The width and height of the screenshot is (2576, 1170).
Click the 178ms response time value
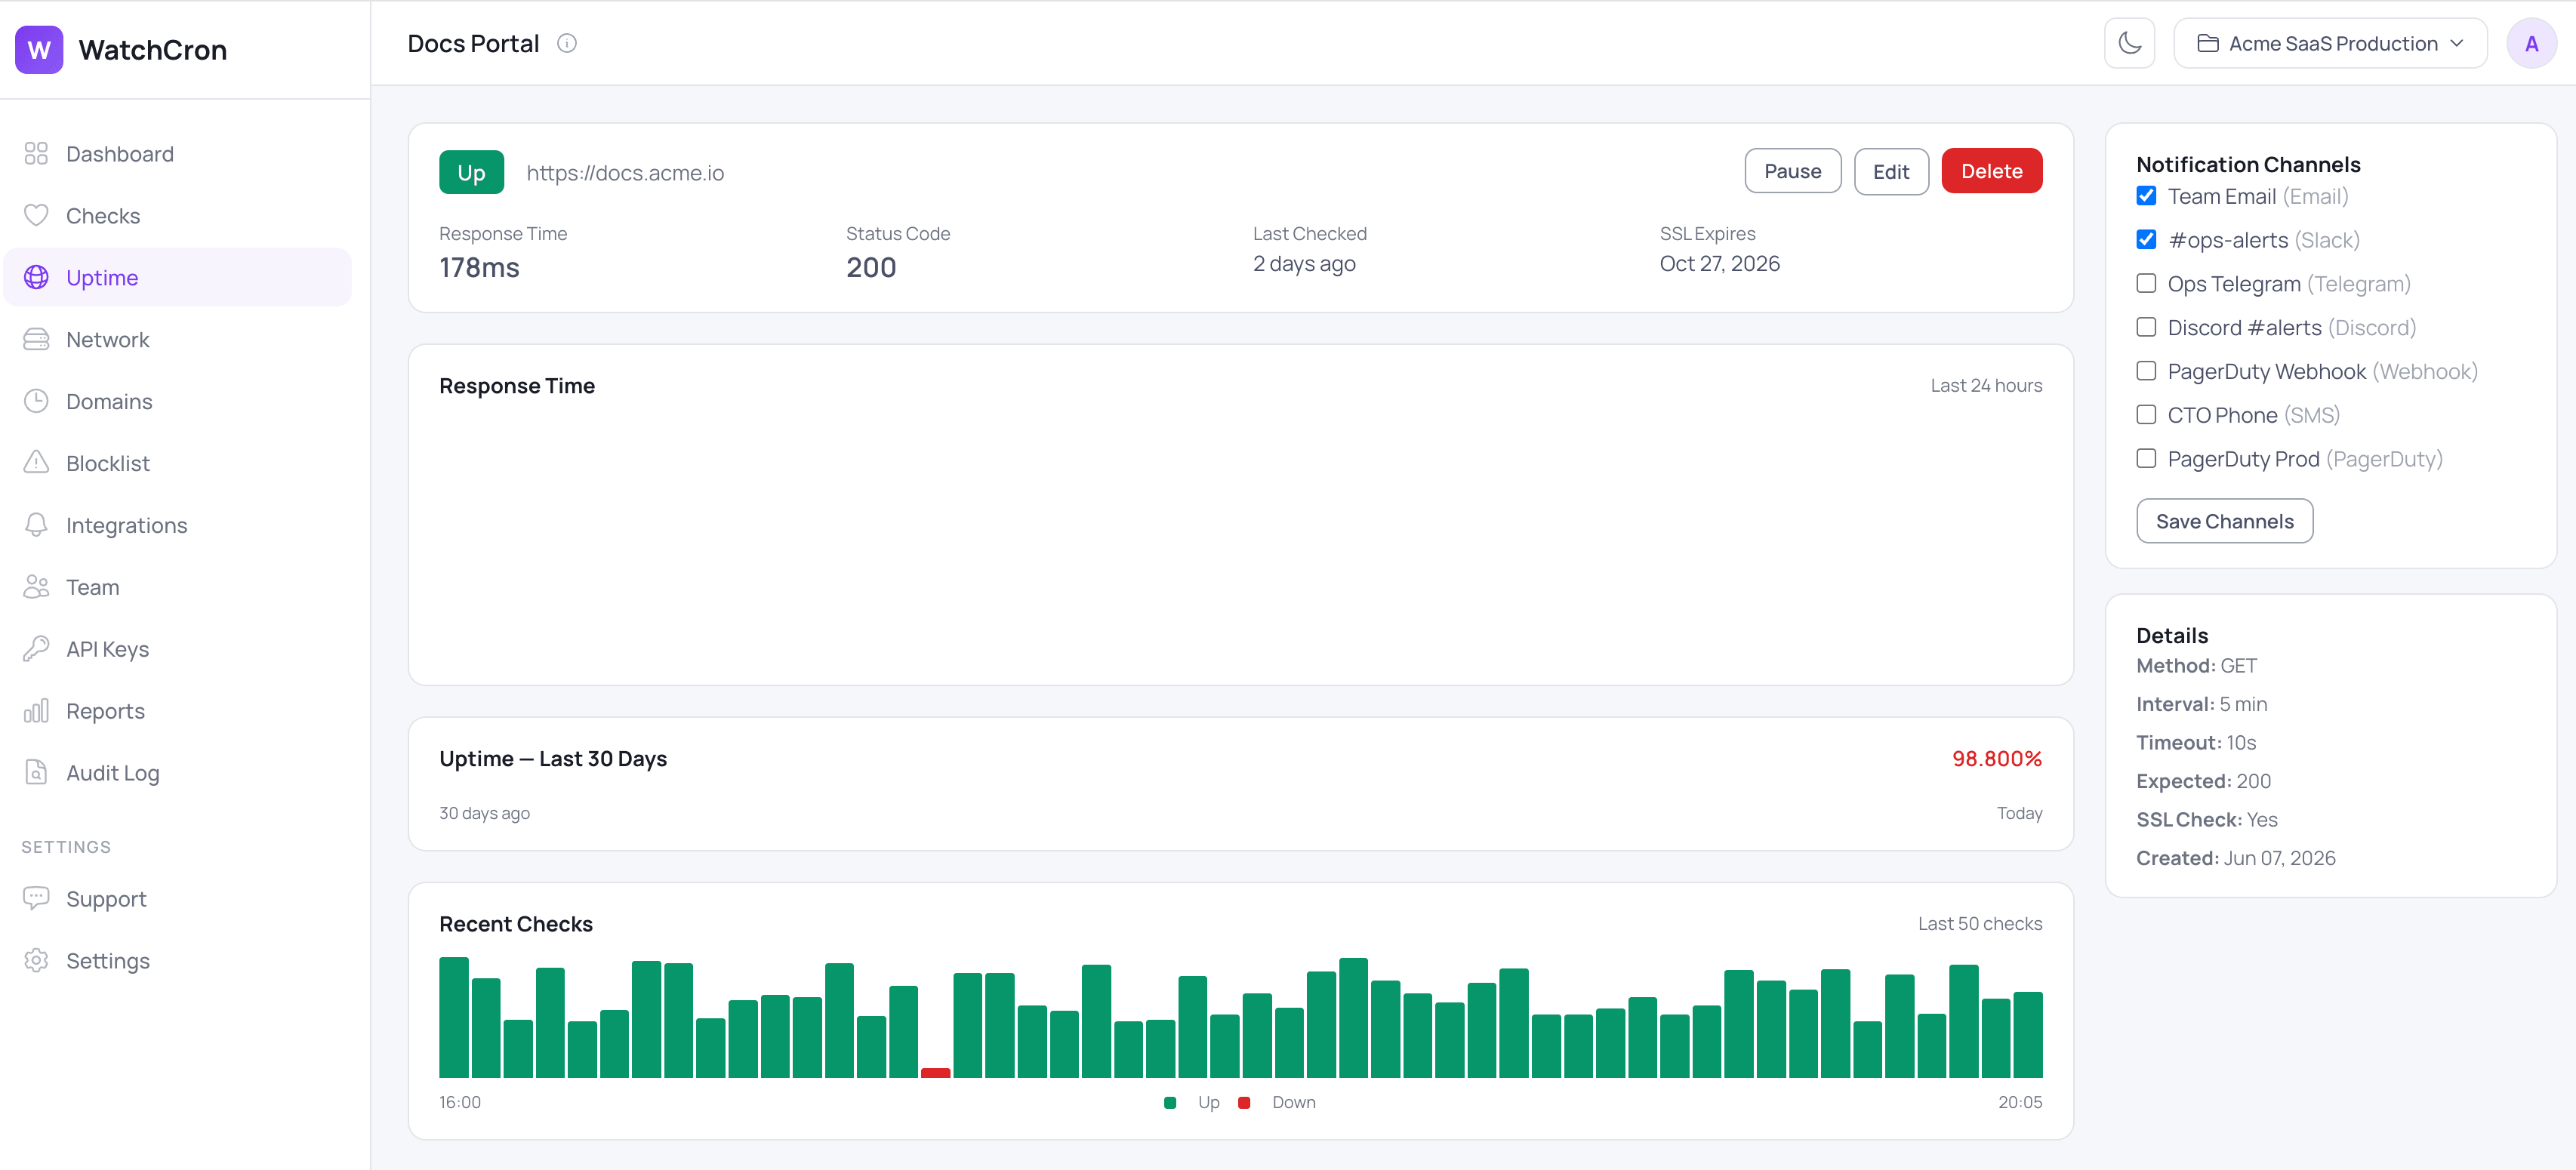coord(479,267)
